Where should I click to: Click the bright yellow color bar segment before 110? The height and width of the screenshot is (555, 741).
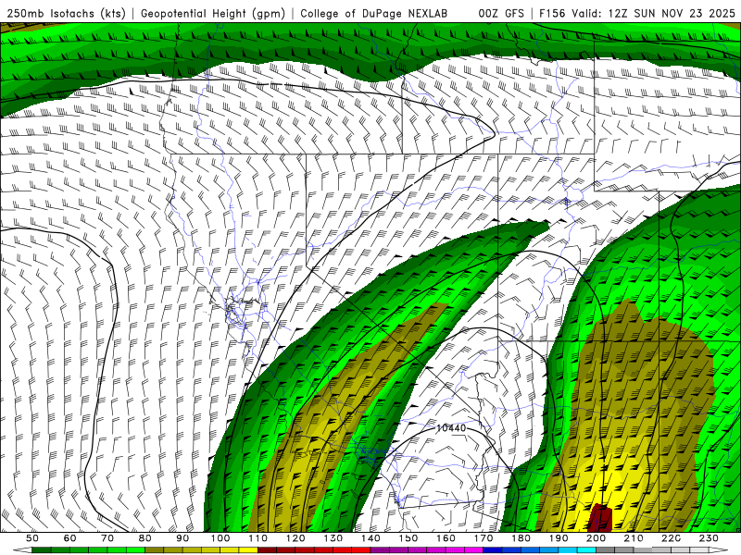tap(248, 550)
